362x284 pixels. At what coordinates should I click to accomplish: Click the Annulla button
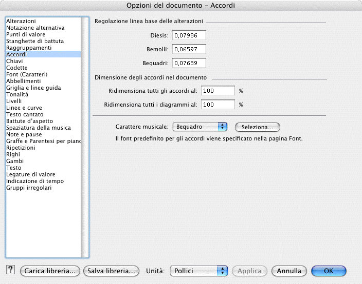pos(289,271)
